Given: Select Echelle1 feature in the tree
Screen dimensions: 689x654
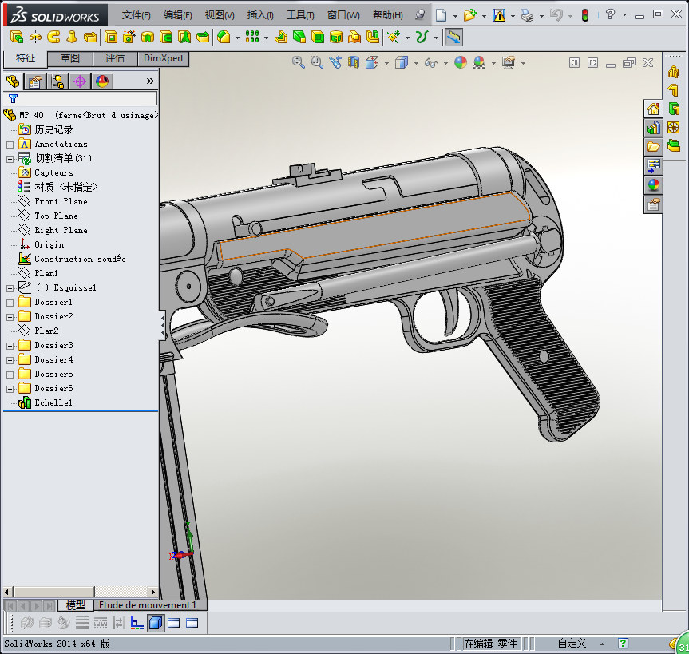Looking at the screenshot, I should pyautogui.click(x=53, y=402).
